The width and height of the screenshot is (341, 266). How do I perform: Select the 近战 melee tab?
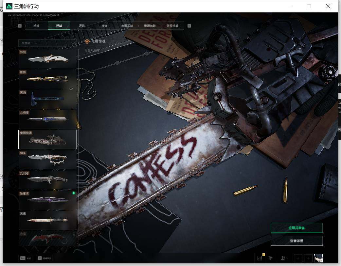pos(59,26)
